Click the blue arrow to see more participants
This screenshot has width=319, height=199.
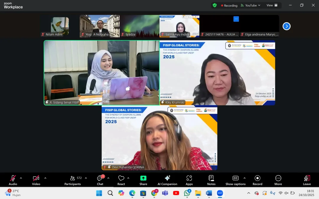coord(286,26)
